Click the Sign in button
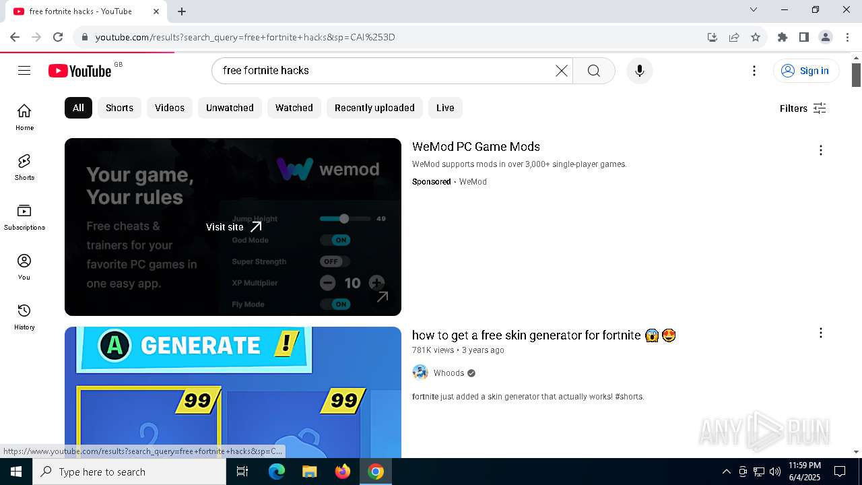 805,71
